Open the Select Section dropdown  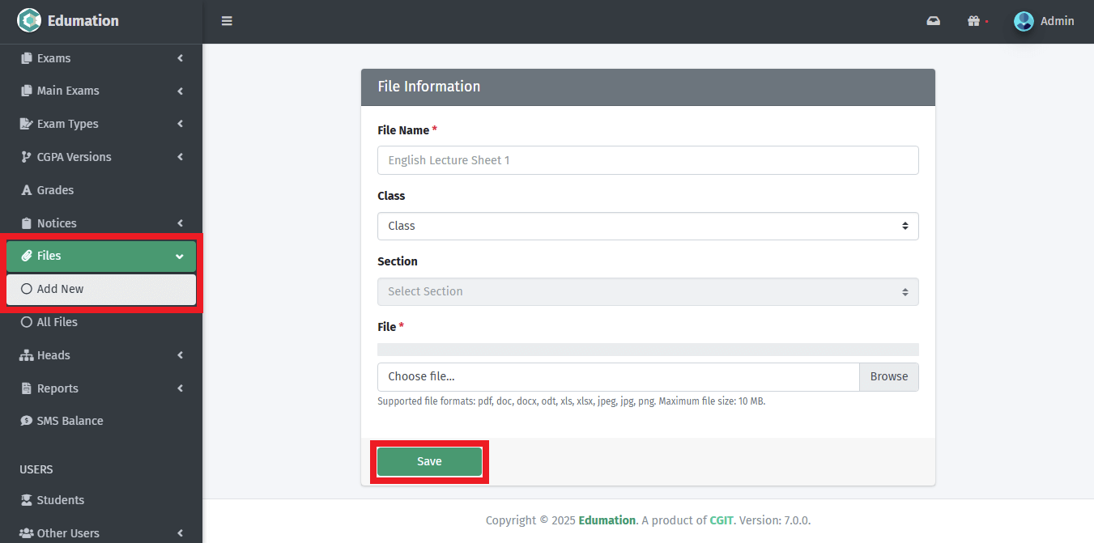pyautogui.click(x=648, y=291)
